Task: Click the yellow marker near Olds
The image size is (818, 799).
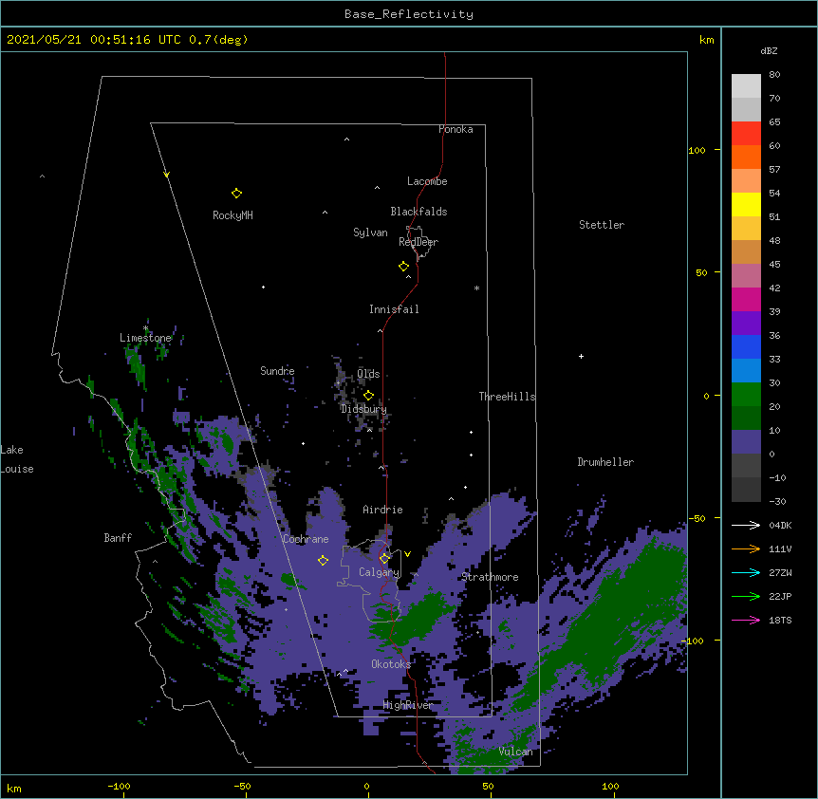Action: tap(368, 395)
